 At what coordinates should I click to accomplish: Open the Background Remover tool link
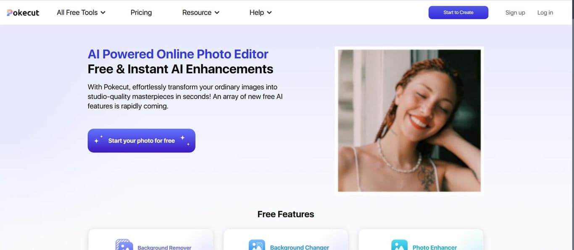coord(164,247)
